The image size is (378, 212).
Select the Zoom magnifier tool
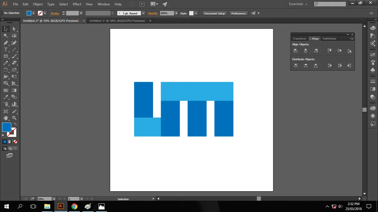pos(14,118)
